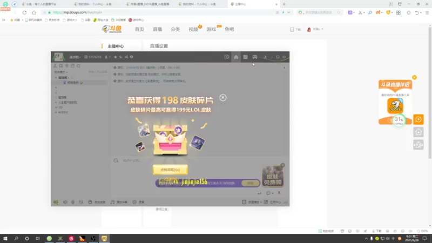
Task: Open the list panel icon in YY toolbar
Action: (x=245, y=57)
